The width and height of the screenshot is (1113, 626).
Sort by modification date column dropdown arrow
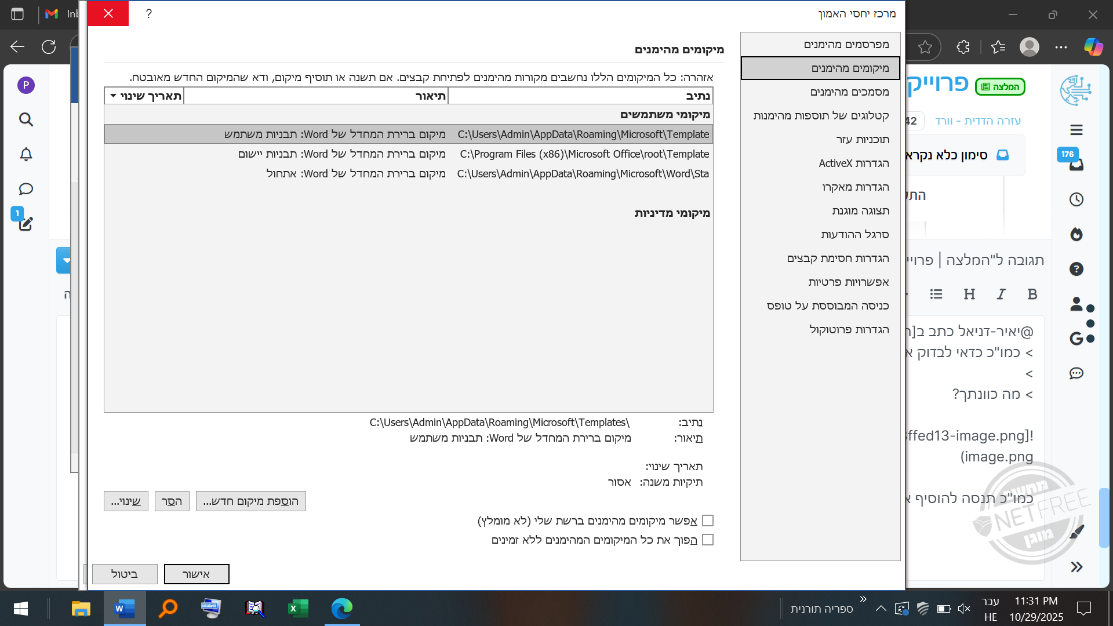point(114,96)
